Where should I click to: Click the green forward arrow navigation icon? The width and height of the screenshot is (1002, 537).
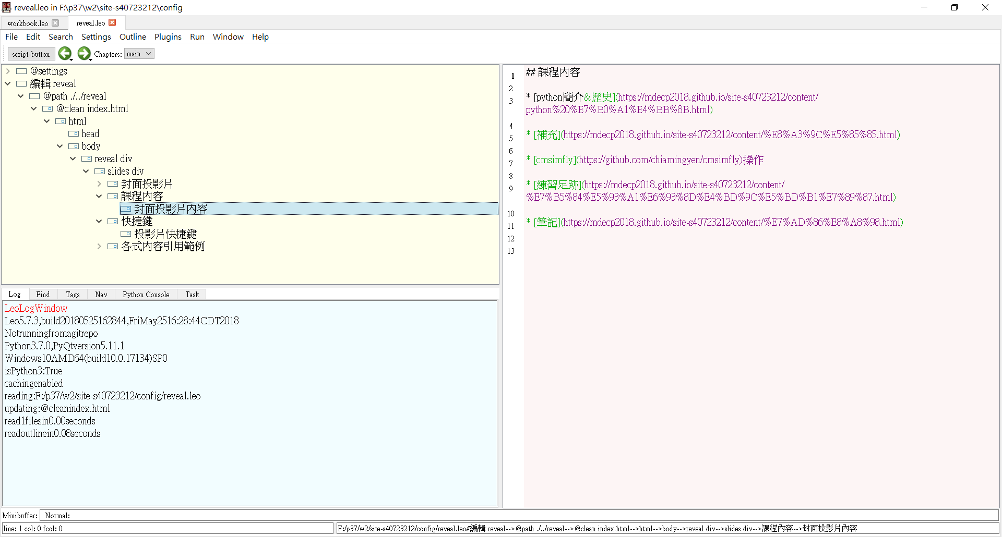point(83,53)
